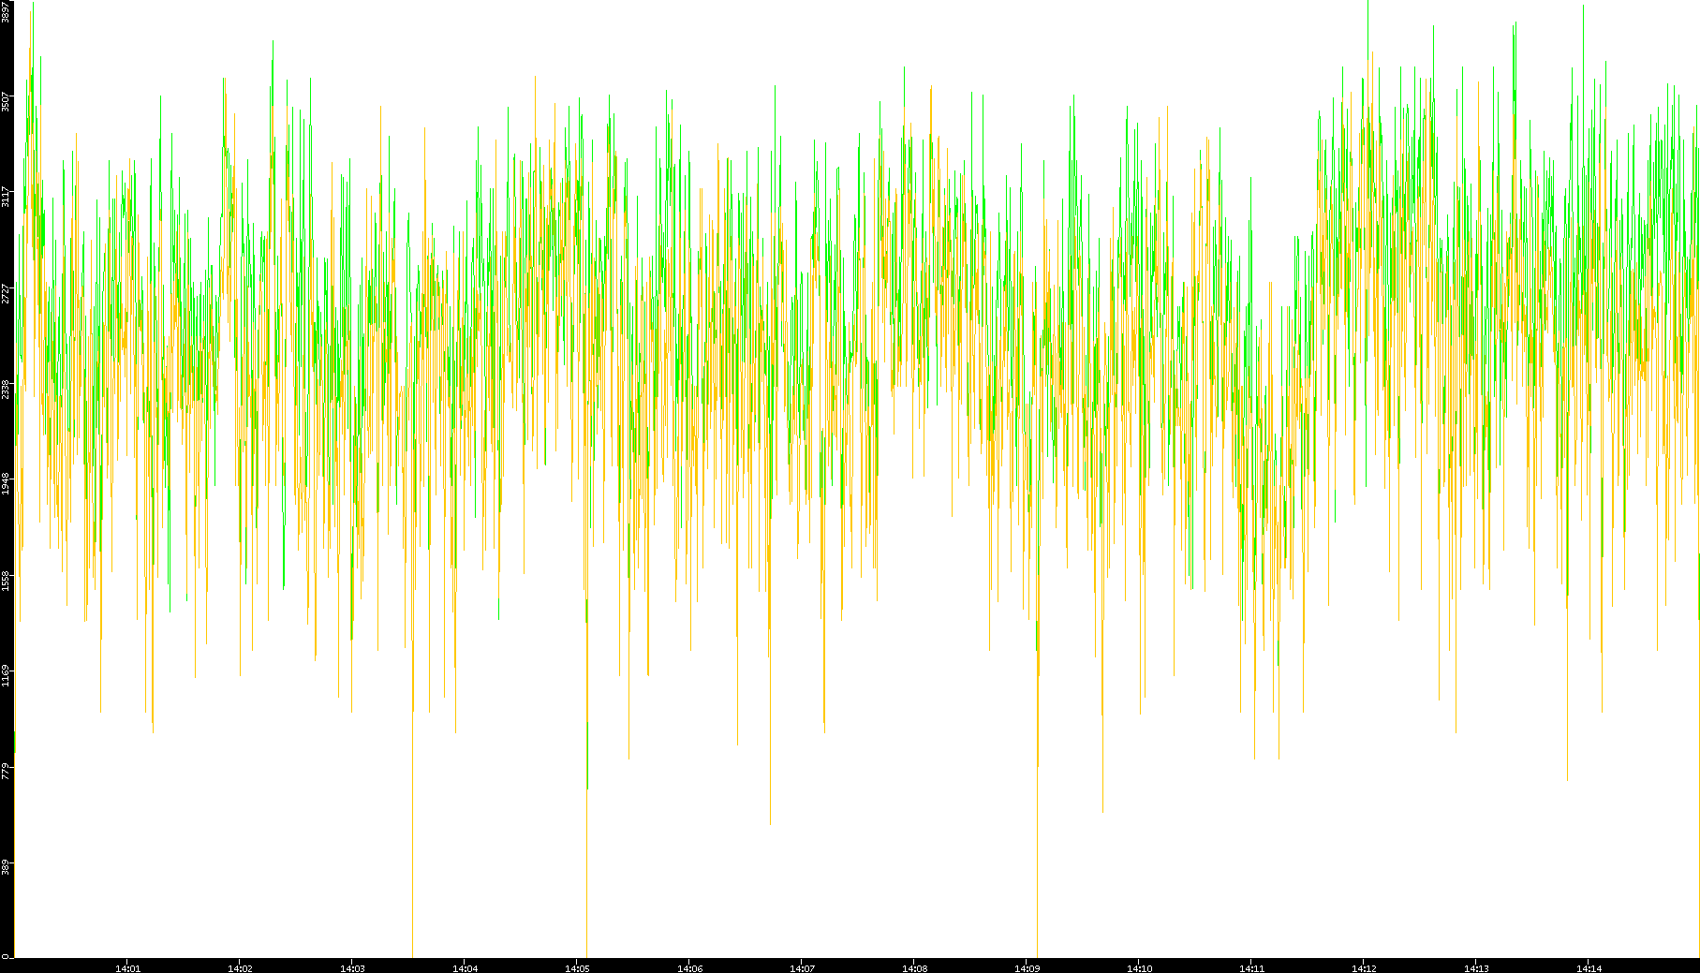Viewport: 1700px width, 973px height.
Task: Select the 389 vertical axis label
Action: click(x=7, y=868)
